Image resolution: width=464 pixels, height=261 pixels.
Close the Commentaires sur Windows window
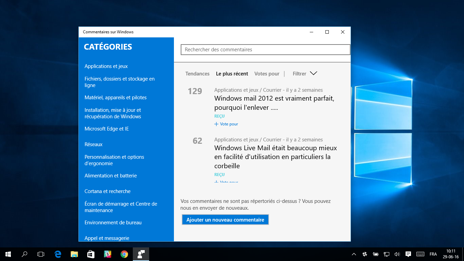click(x=343, y=32)
